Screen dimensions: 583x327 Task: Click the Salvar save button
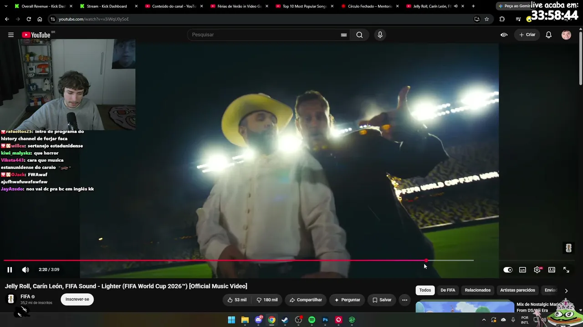point(382,300)
